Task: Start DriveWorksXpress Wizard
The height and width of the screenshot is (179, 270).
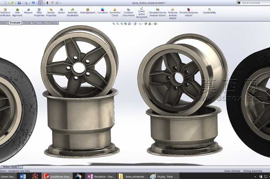Action: (x=189, y=12)
